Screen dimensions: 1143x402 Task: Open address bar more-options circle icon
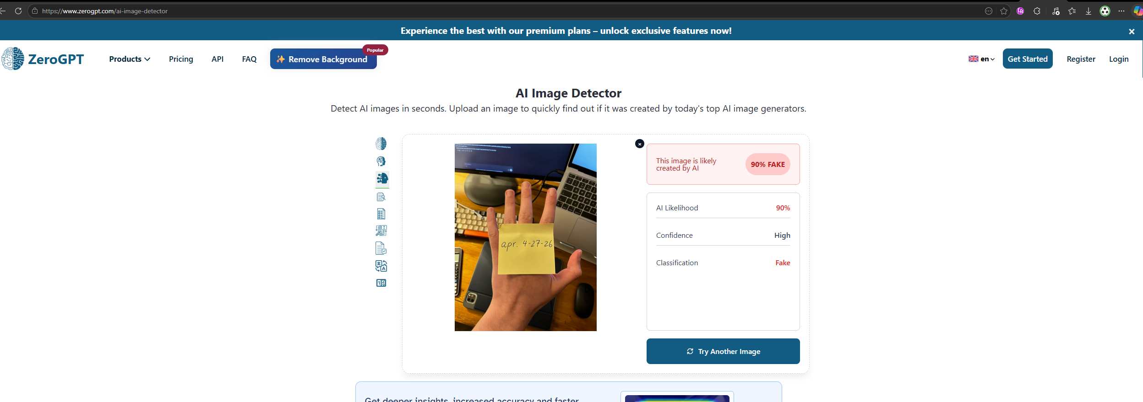click(x=989, y=11)
